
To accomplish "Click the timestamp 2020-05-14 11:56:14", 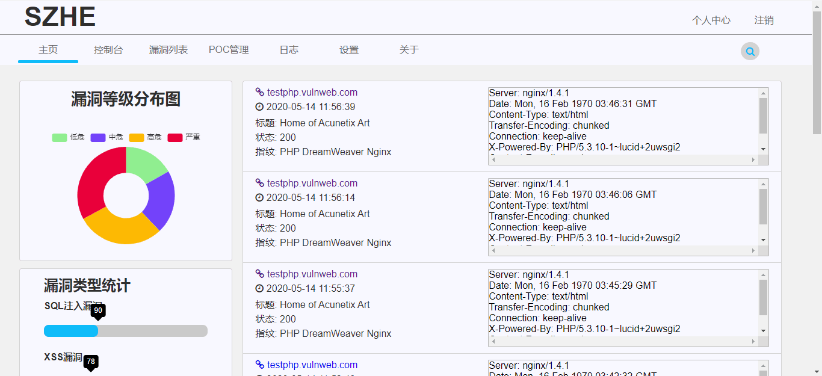I will (311, 198).
